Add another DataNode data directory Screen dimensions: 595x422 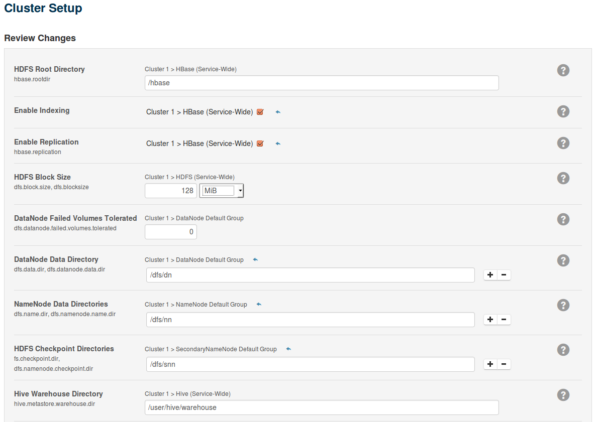click(x=490, y=275)
